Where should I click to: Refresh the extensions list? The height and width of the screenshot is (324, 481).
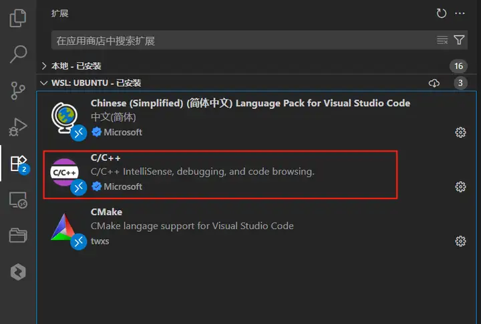[441, 13]
